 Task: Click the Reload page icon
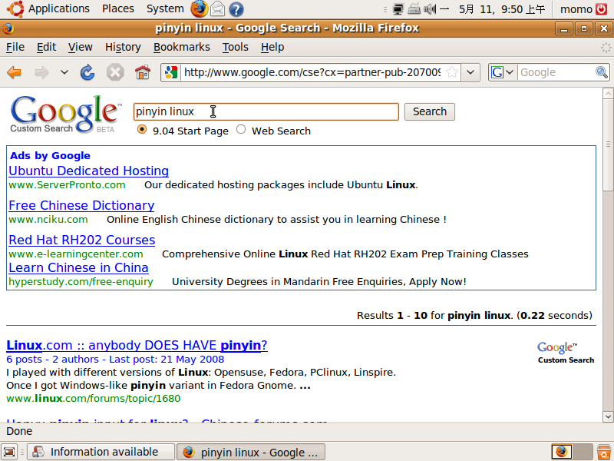[x=88, y=73]
